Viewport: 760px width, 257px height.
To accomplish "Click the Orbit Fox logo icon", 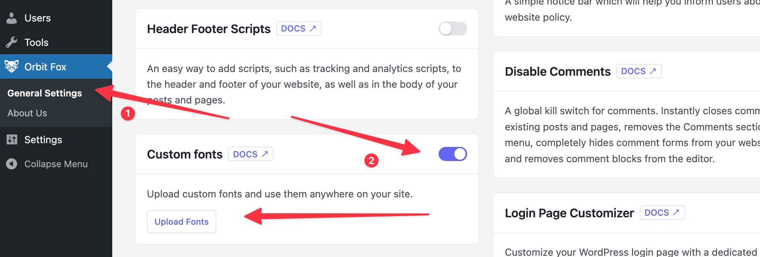I will tap(12, 67).
